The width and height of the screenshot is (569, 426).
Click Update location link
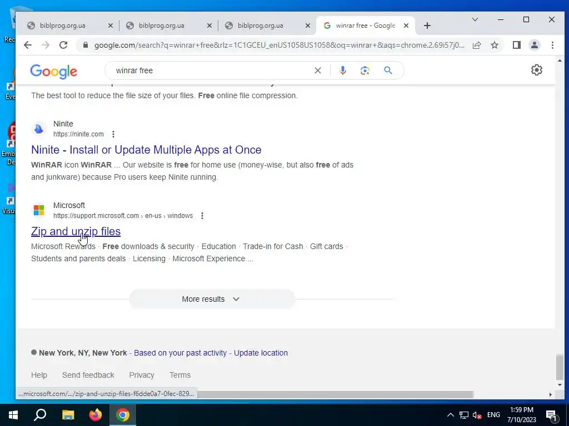tap(261, 353)
